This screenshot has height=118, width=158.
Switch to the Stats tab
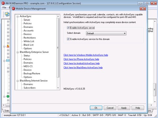(x=6, y=110)
